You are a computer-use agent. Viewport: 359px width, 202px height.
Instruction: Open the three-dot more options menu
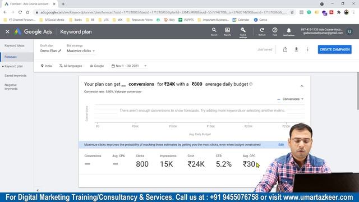[307, 49]
